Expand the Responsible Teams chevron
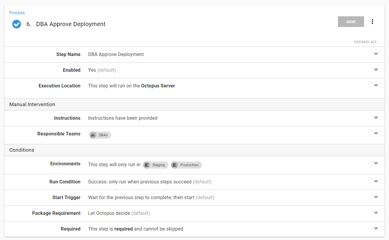The image size is (389, 240). 376,133
